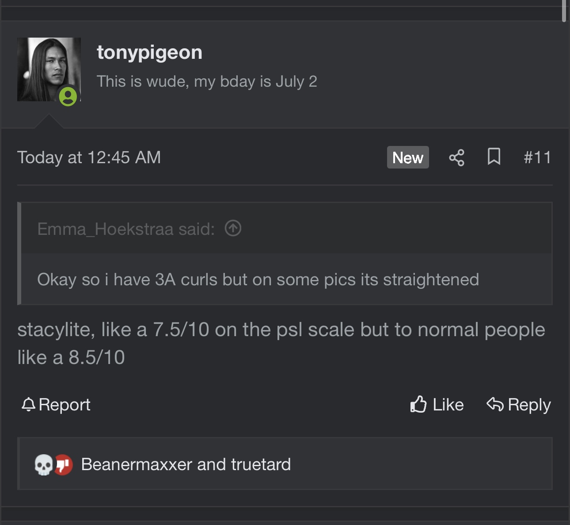The image size is (570, 525).
Task: Click the reply arrow icon
Action: point(495,404)
